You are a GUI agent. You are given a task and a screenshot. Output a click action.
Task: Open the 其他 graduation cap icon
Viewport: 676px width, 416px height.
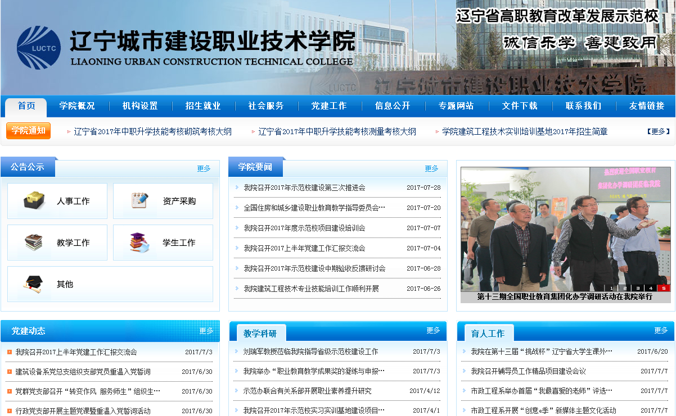pos(32,284)
